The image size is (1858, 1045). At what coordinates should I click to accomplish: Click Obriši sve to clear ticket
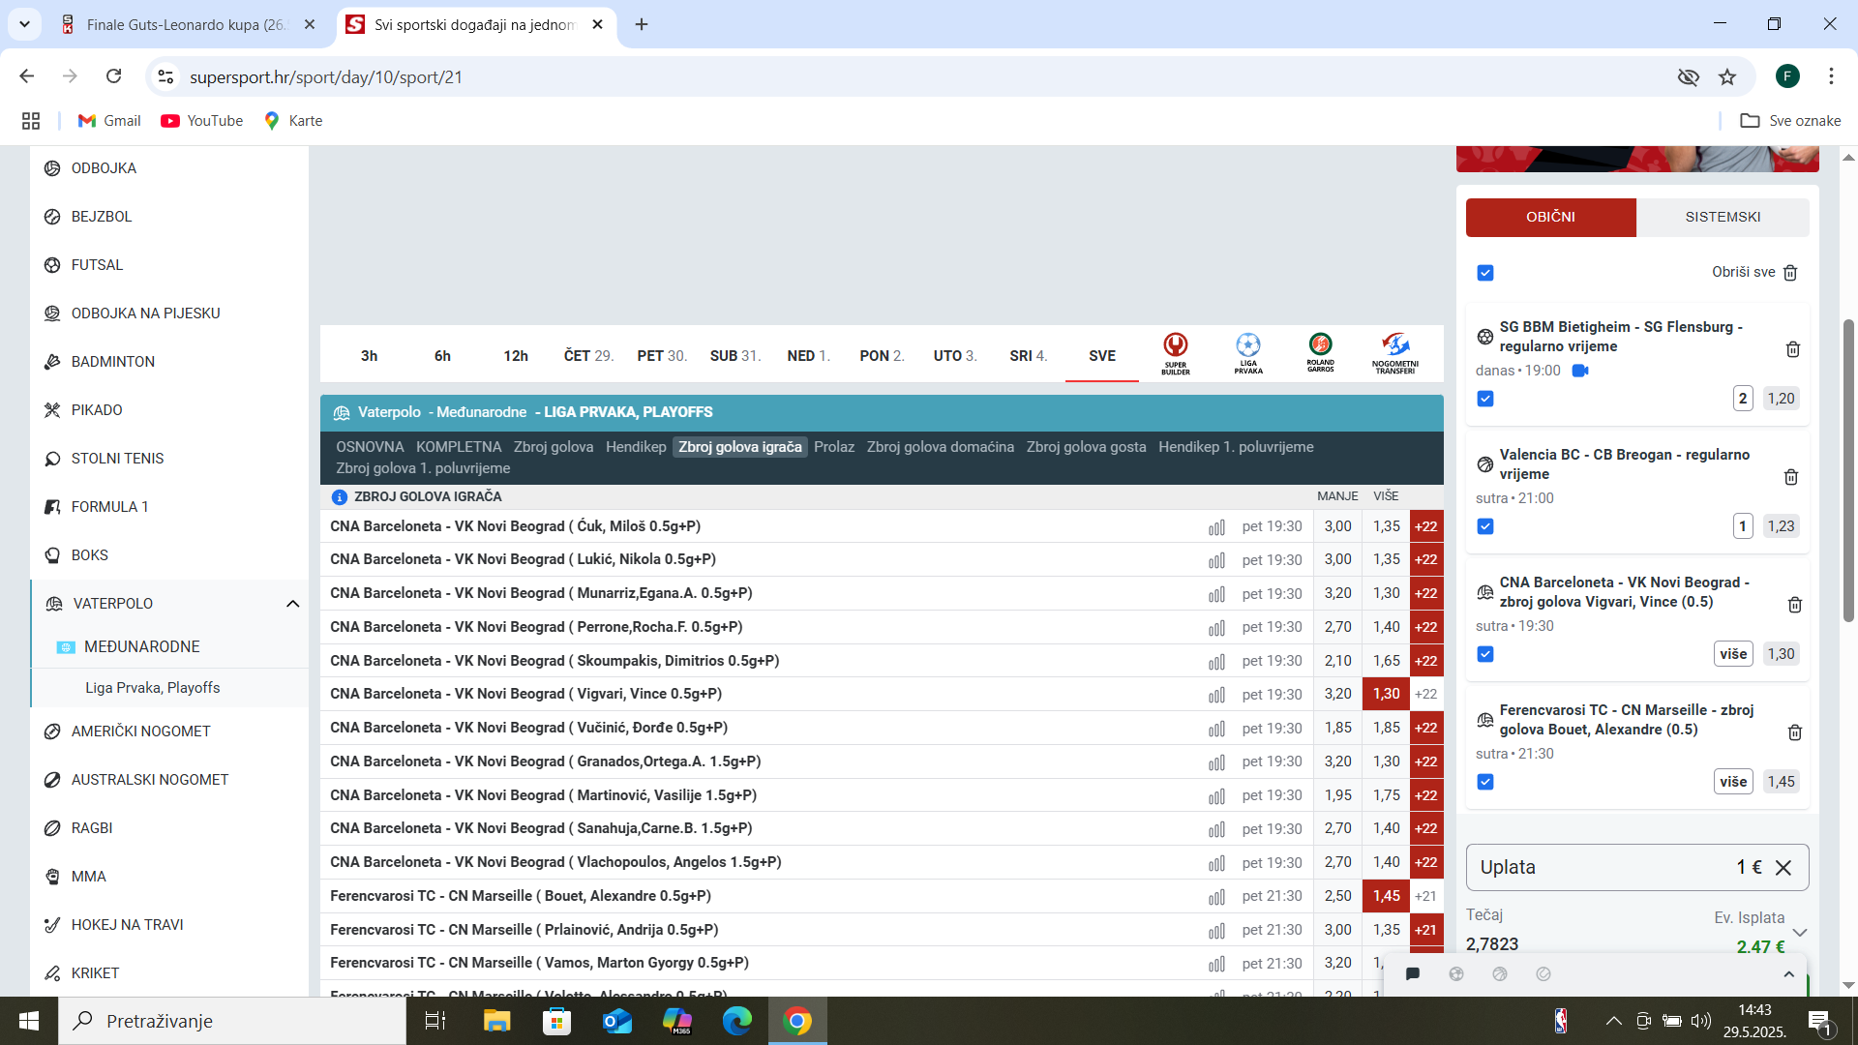(x=1753, y=273)
